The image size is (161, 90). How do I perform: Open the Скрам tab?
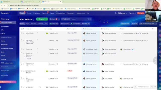pos(52,13)
